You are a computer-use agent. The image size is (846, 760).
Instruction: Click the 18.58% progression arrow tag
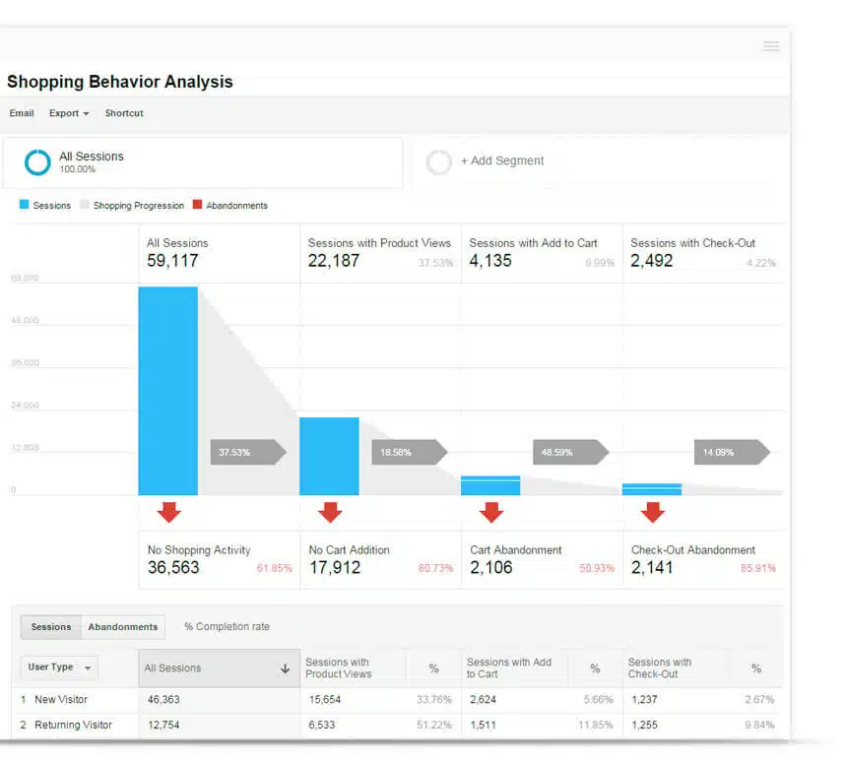coord(410,452)
